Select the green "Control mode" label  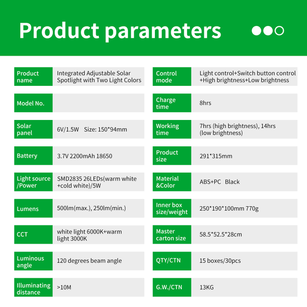(x=172, y=77)
